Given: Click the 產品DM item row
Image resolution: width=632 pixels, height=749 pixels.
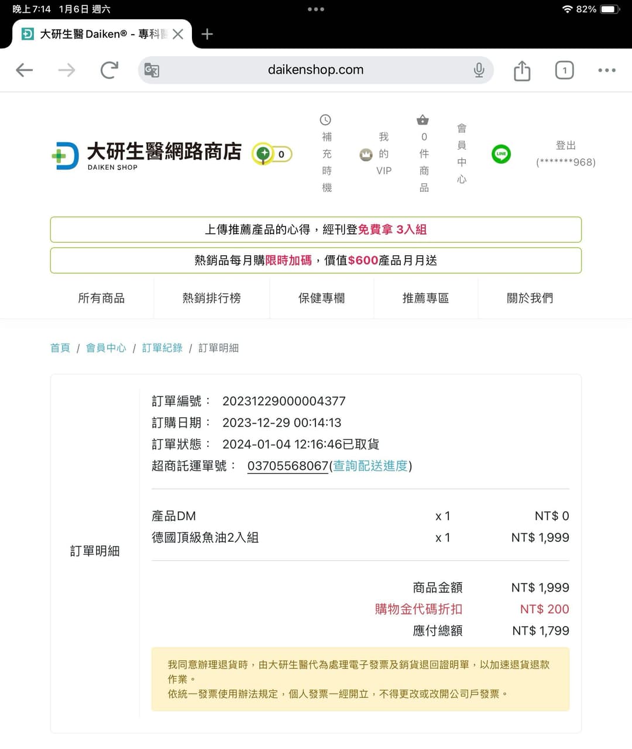Looking at the screenshot, I should [360, 516].
